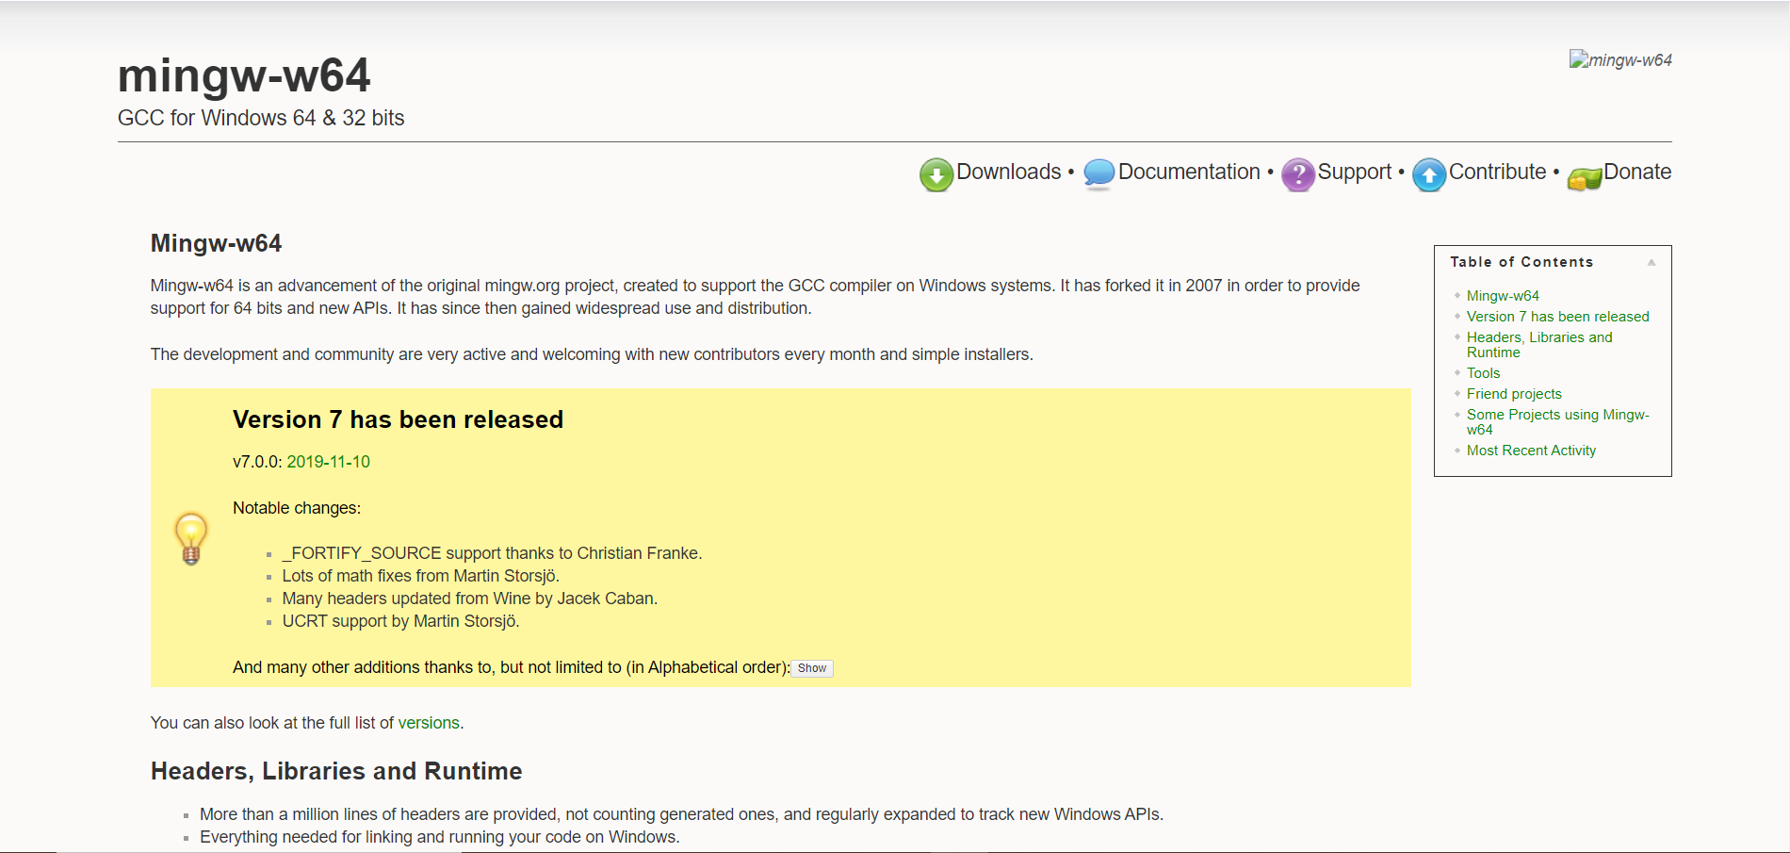Click the blue Contribute up-arrow icon

1429,174
